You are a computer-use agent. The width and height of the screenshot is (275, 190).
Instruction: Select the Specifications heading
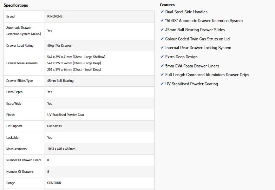(16, 5)
